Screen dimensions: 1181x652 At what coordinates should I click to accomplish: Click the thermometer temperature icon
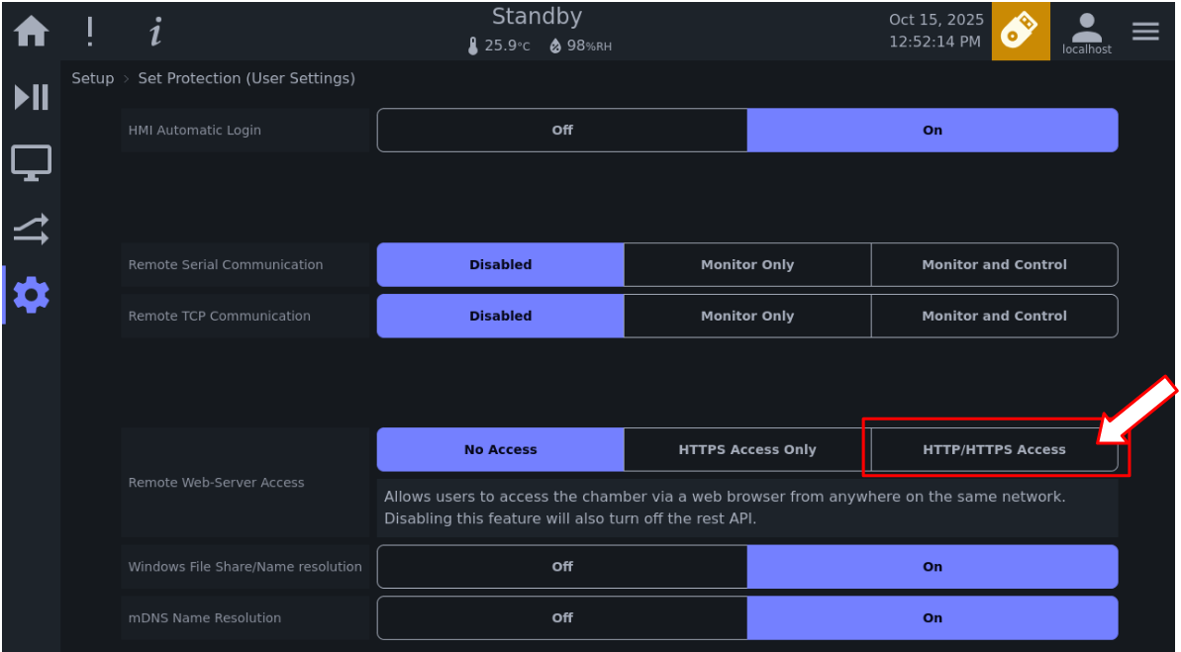[x=473, y=46]
